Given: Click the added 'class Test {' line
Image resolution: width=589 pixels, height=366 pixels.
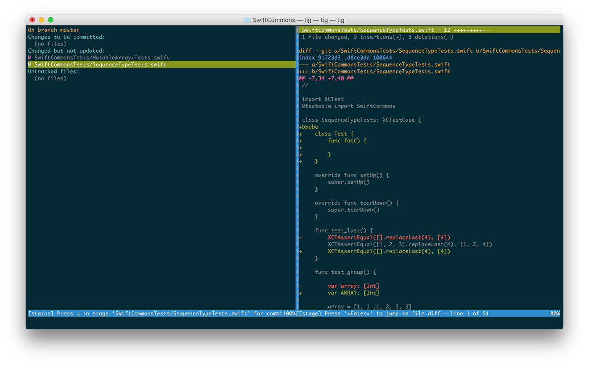Looking at the screenshot, I should pos(334,134).
